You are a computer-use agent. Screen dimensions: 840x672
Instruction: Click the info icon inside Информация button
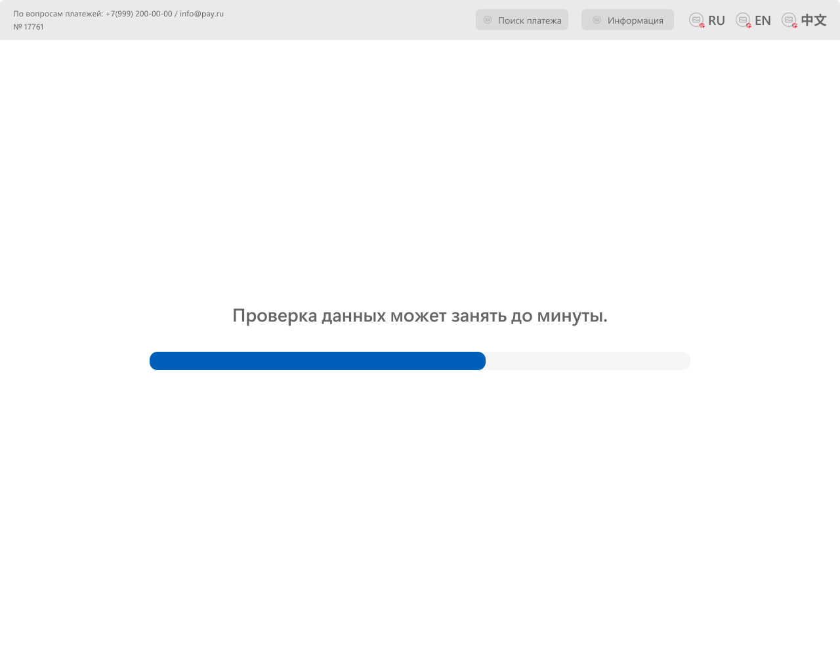(597, 20)
